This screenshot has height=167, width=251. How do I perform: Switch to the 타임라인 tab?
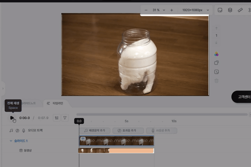[x=55, y=103]
